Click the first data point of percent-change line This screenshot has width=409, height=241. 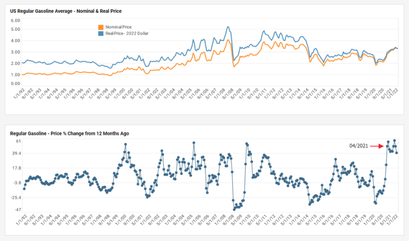coord(24,189)
